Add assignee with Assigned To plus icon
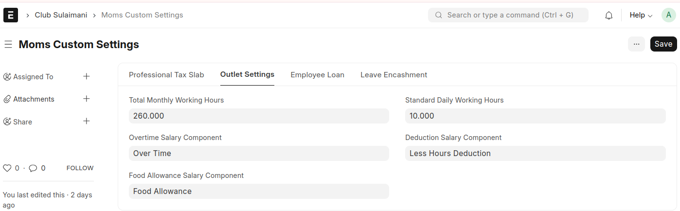 click(87, 76)
